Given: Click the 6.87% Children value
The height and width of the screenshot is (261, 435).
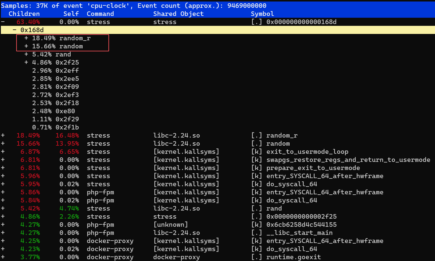Looking at the screenshot, I should (30, 152).
